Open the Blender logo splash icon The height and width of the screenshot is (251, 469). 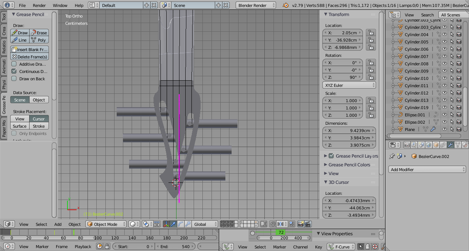click(286, 5)
